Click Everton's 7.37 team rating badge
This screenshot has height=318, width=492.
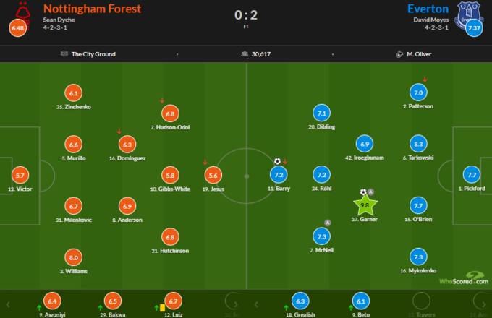pyautogui.click(x=475, y=29)
